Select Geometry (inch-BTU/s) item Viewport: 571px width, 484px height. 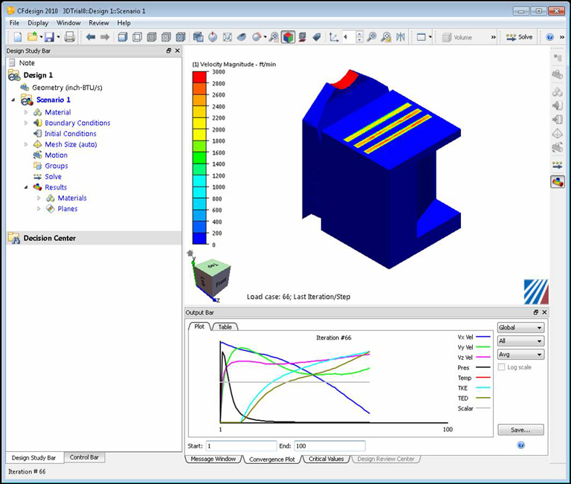pyautogui.click(x=67, y=88)
